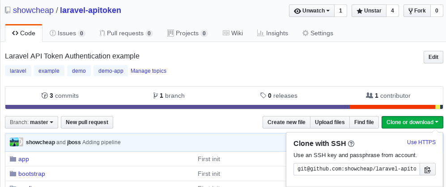Image resolution: width=446 pixels, height=187 pixels.
Task: Collapse the Clone or download dropdown
Action: pyautogui.click(x=412, y=122)
